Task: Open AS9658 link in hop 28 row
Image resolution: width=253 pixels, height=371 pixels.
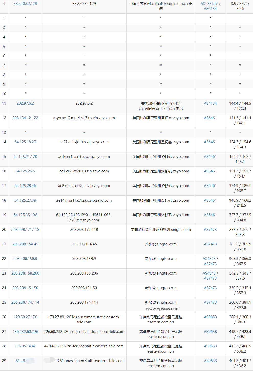Action: point(210,346)
